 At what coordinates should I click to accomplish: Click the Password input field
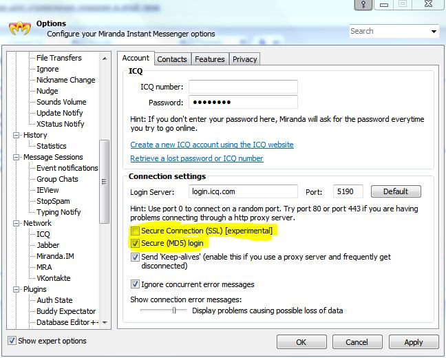click(243, 102)
